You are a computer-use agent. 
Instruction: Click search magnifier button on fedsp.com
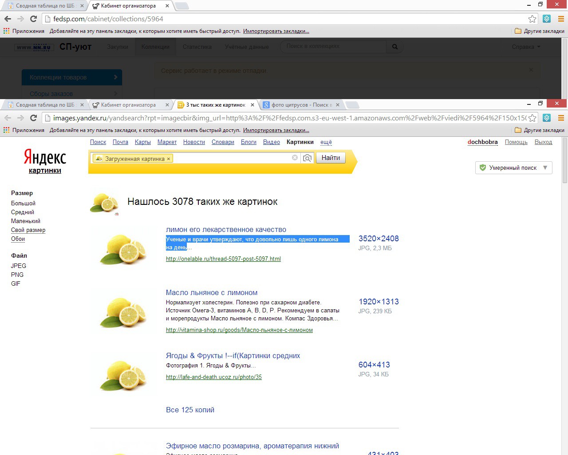[394, 47]
